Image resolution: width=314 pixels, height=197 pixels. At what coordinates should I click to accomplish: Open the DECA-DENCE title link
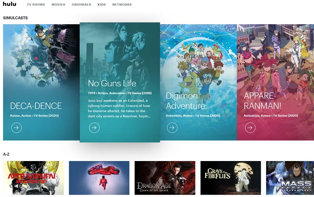tap(36, 106)
